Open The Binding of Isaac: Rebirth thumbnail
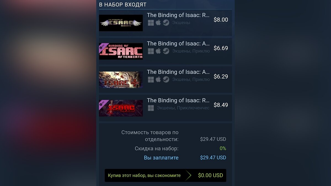This screenshot has height=186, width=331. (x=121, y=23)
